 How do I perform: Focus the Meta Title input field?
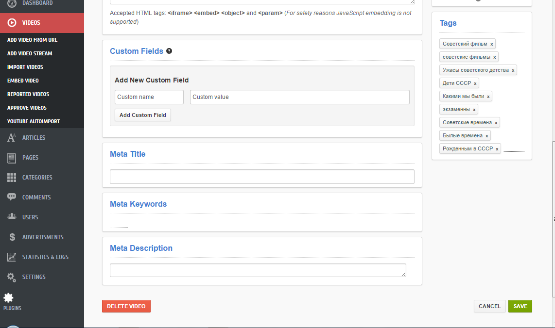pyautogui.click(x=262, y=177)
